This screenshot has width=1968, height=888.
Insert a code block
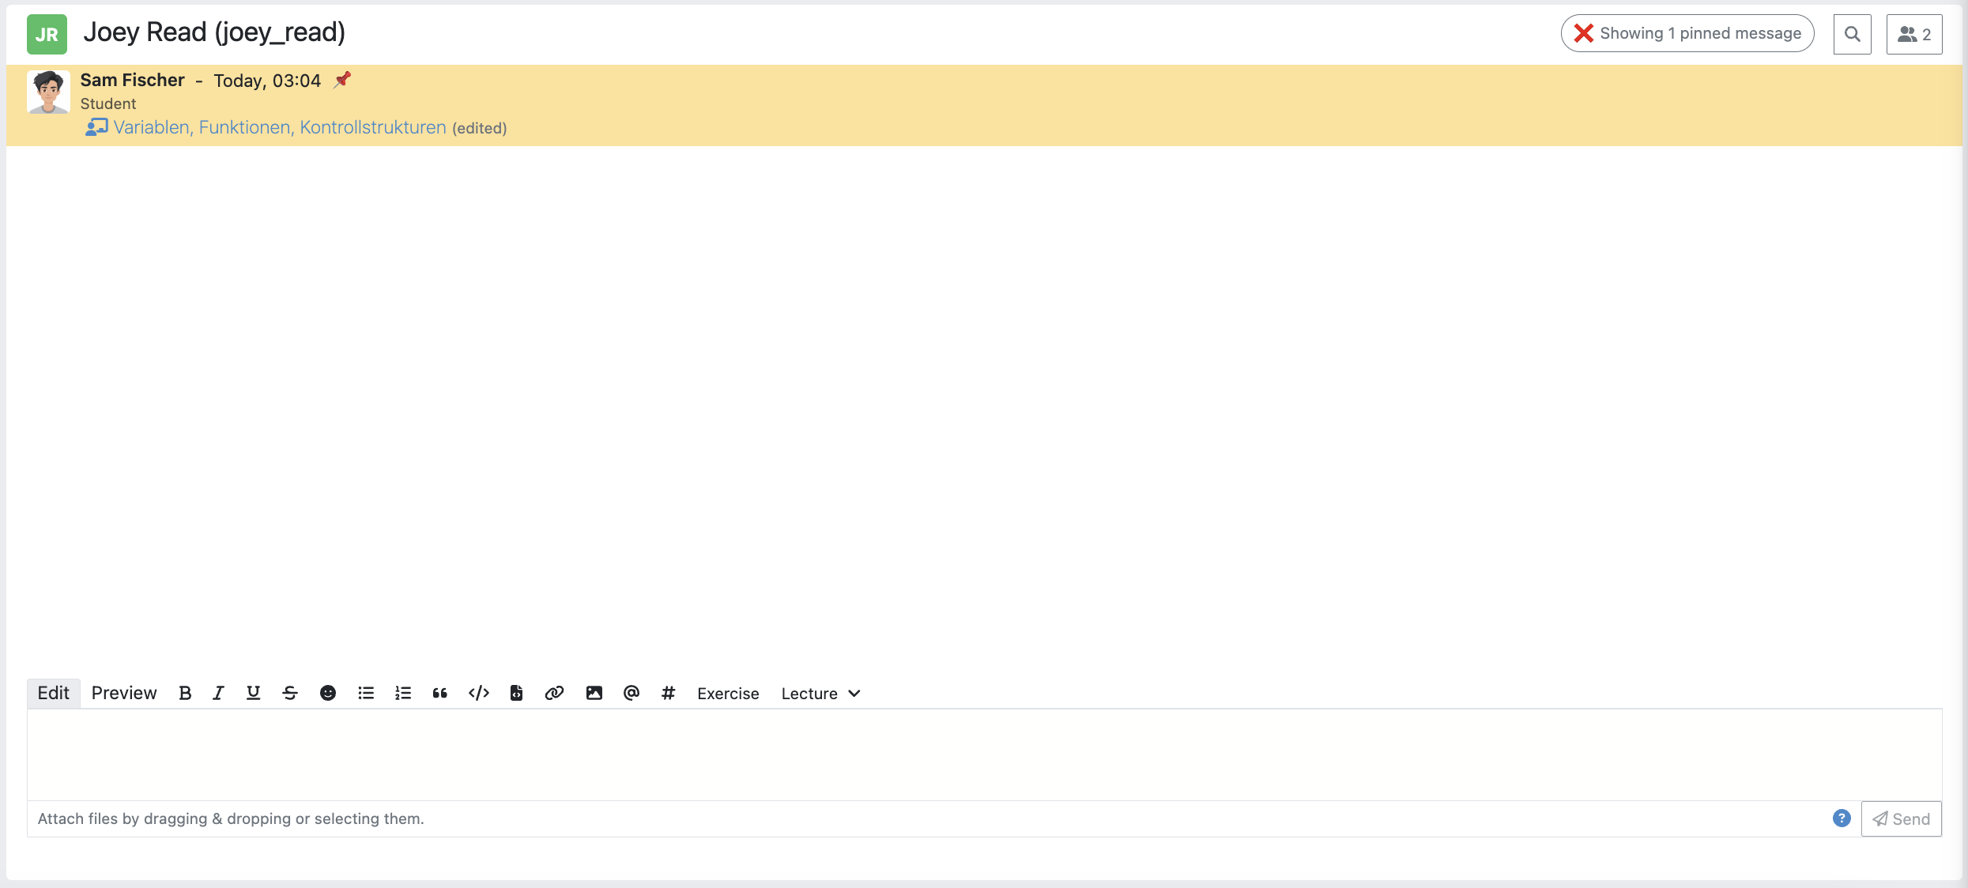coord(516,693)
